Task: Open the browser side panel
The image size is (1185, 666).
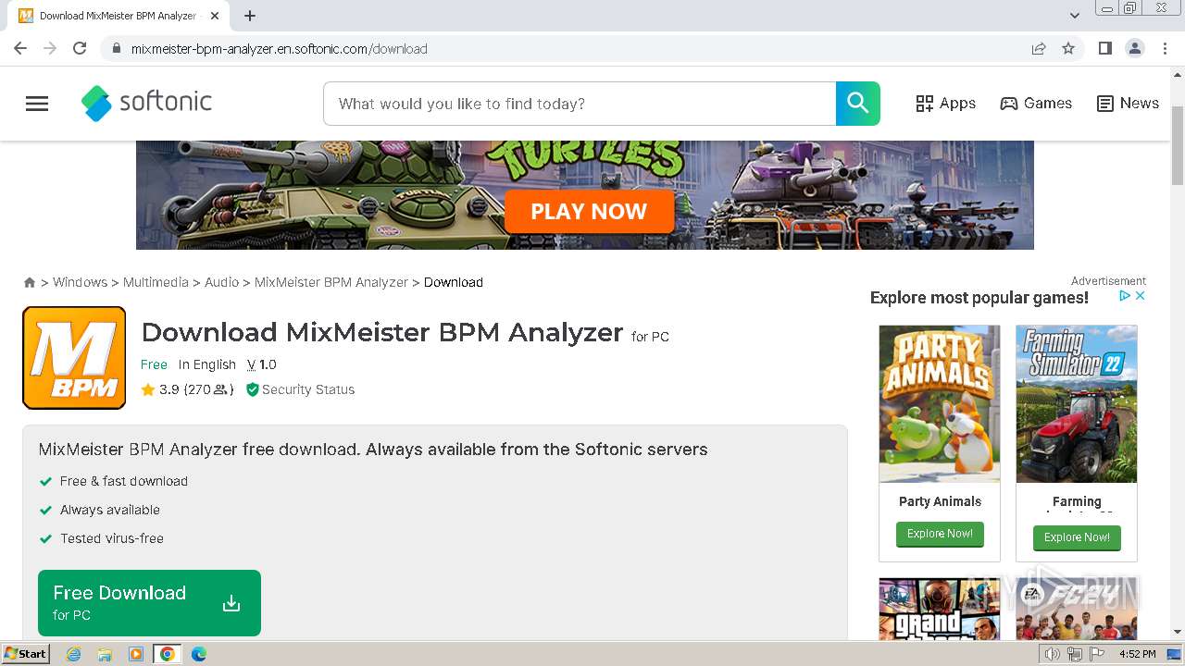Action: point(1104,48)
